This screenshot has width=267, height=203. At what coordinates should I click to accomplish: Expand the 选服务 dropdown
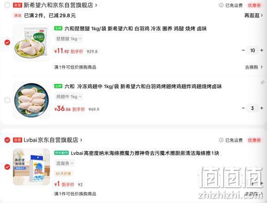pos(65,163)
